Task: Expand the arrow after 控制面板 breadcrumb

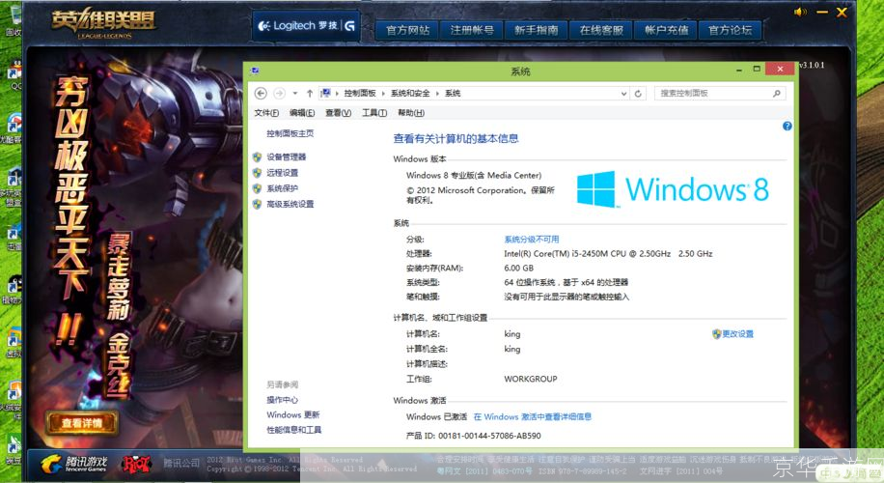Action: 383,93
